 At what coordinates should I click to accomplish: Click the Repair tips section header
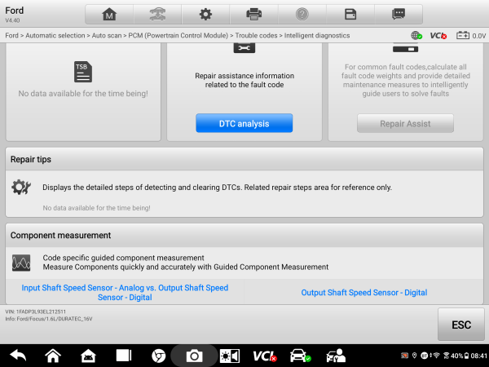[244, 159]
